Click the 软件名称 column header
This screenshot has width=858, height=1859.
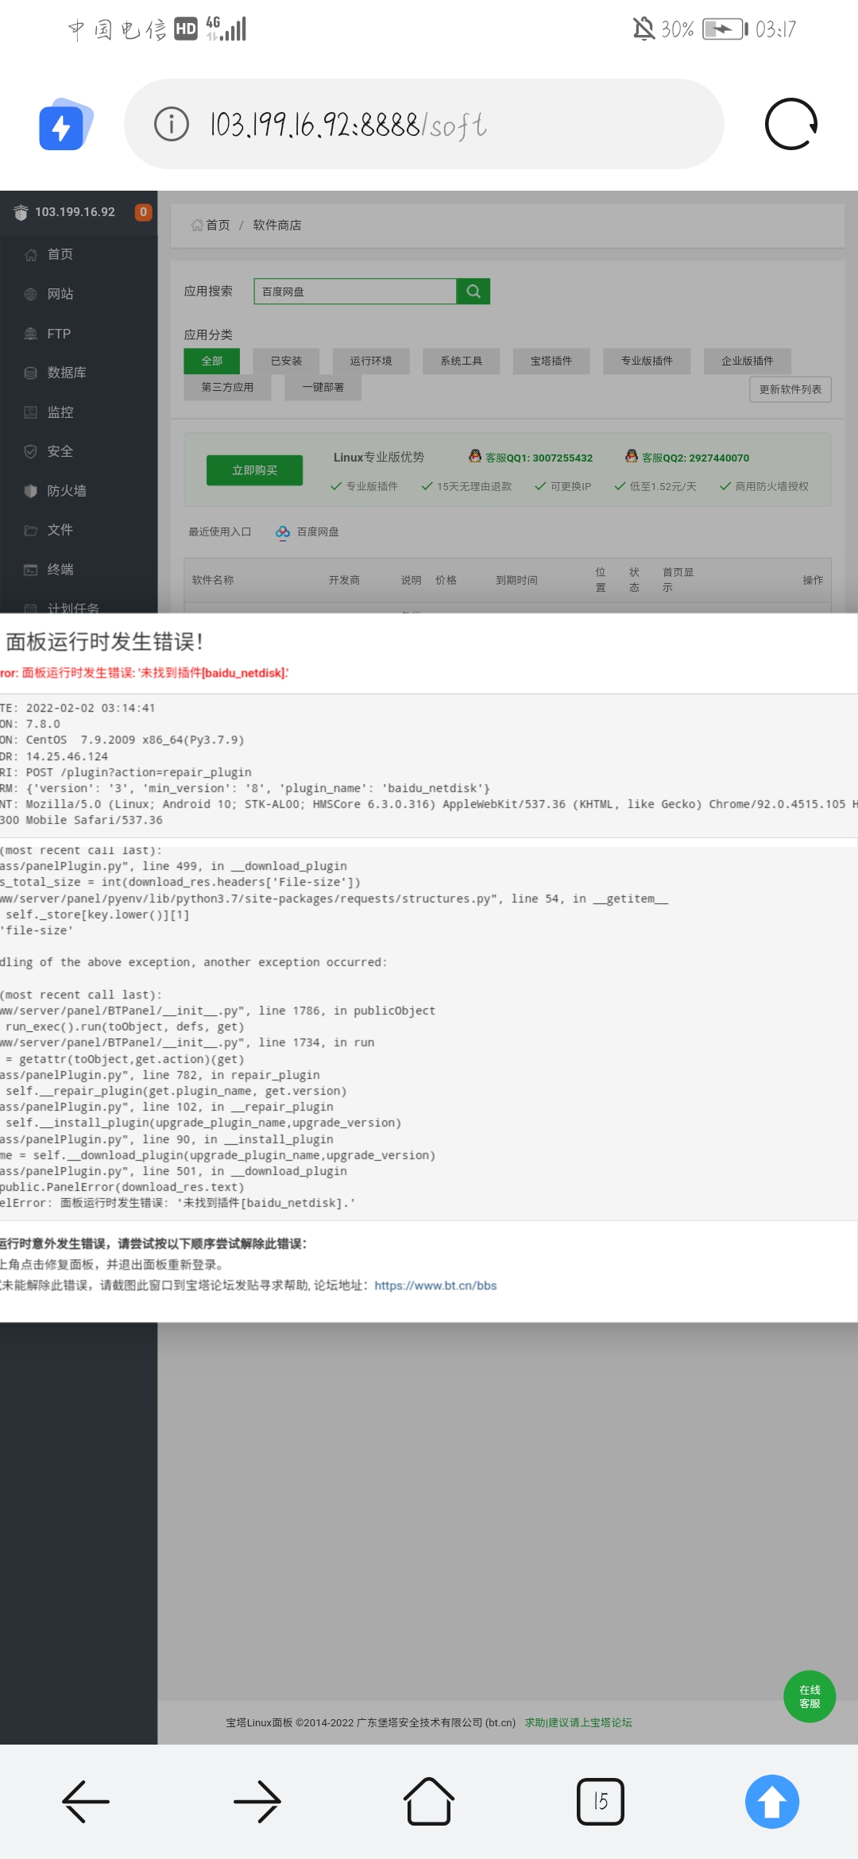[213, 580]
